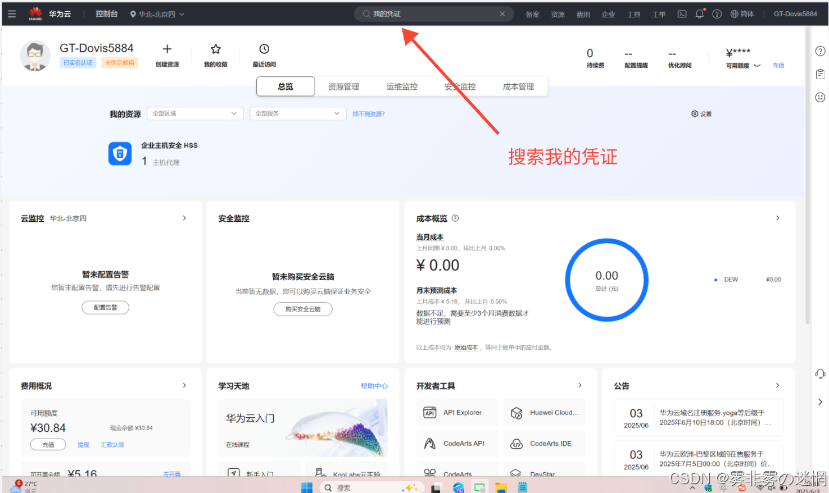Click 找不到资源? link

click(x=369, y=114)
